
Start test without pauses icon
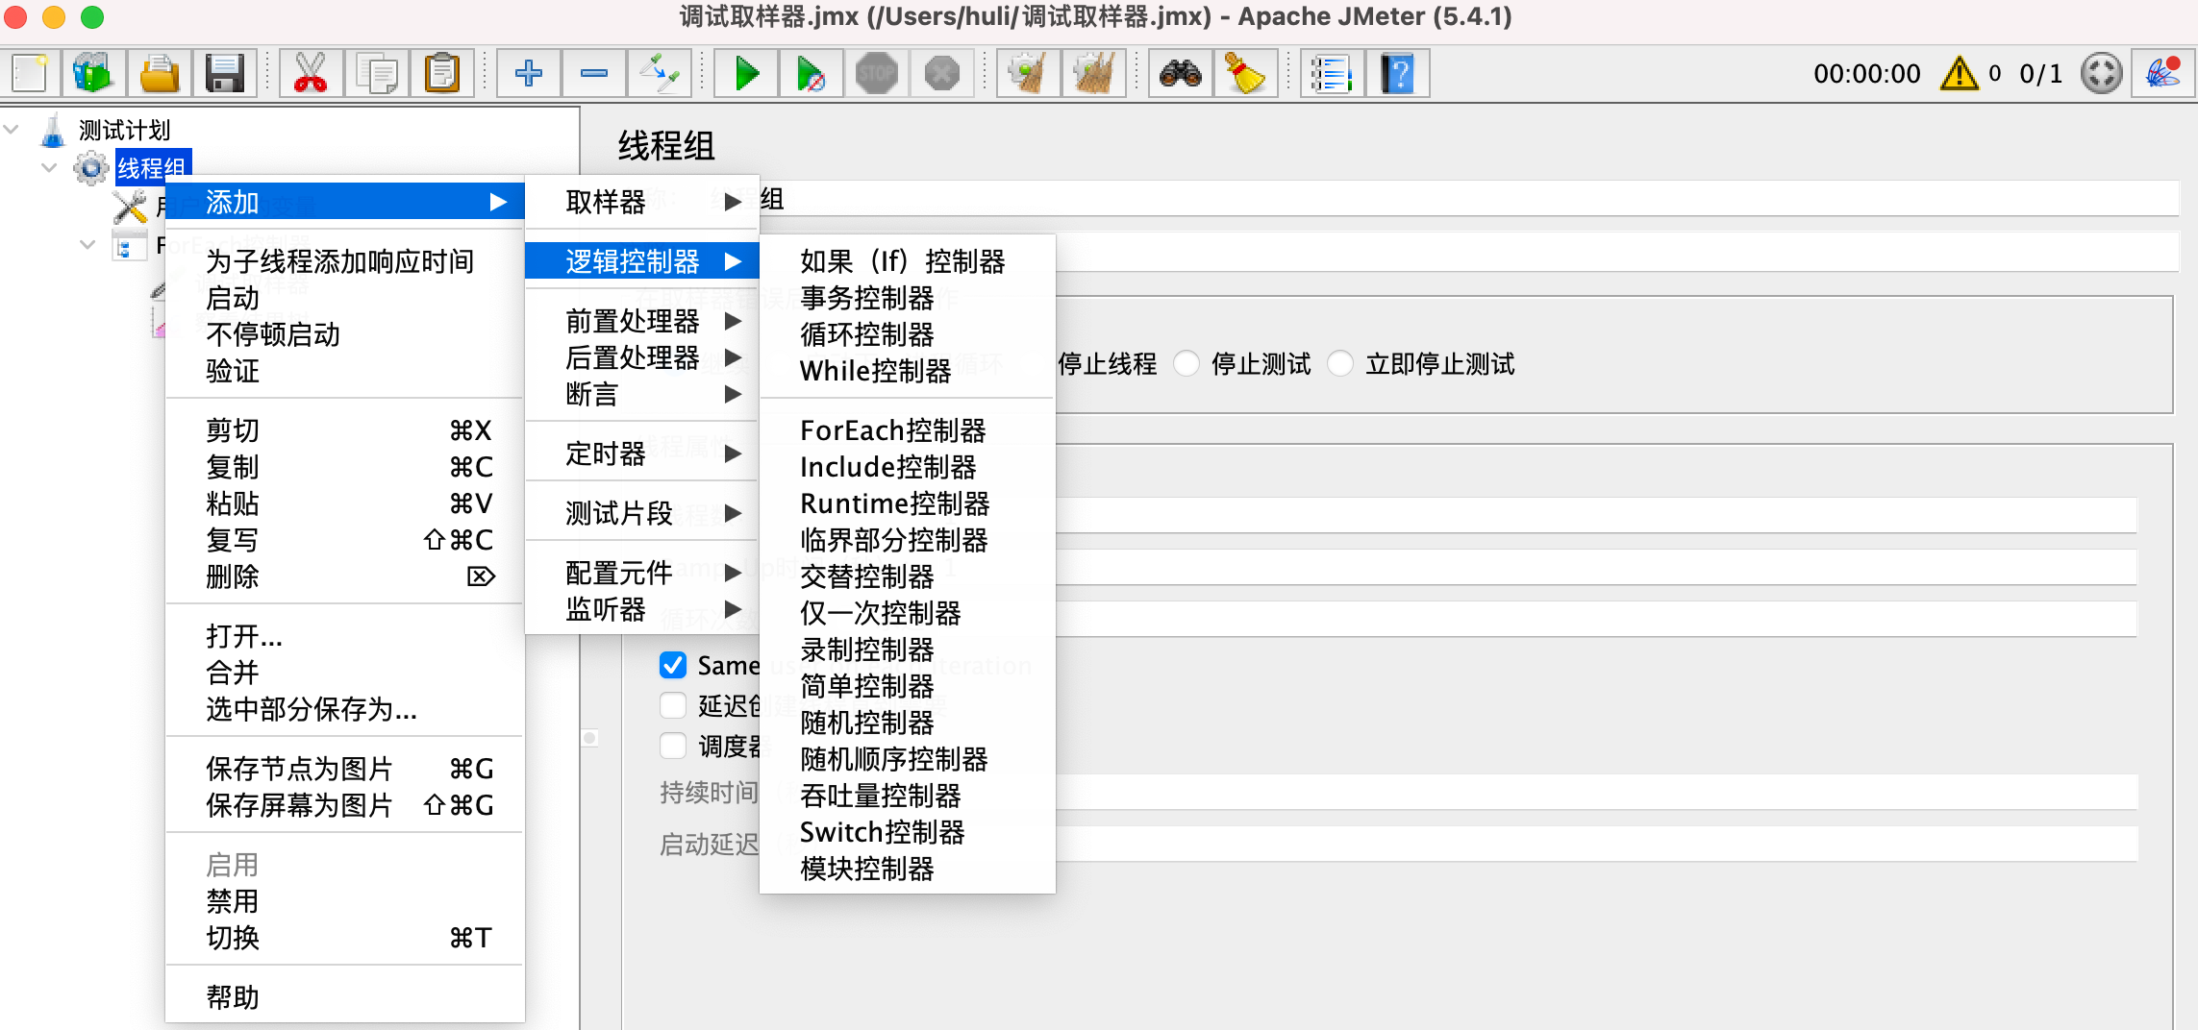pyautogui.click(x=811, y=73)
